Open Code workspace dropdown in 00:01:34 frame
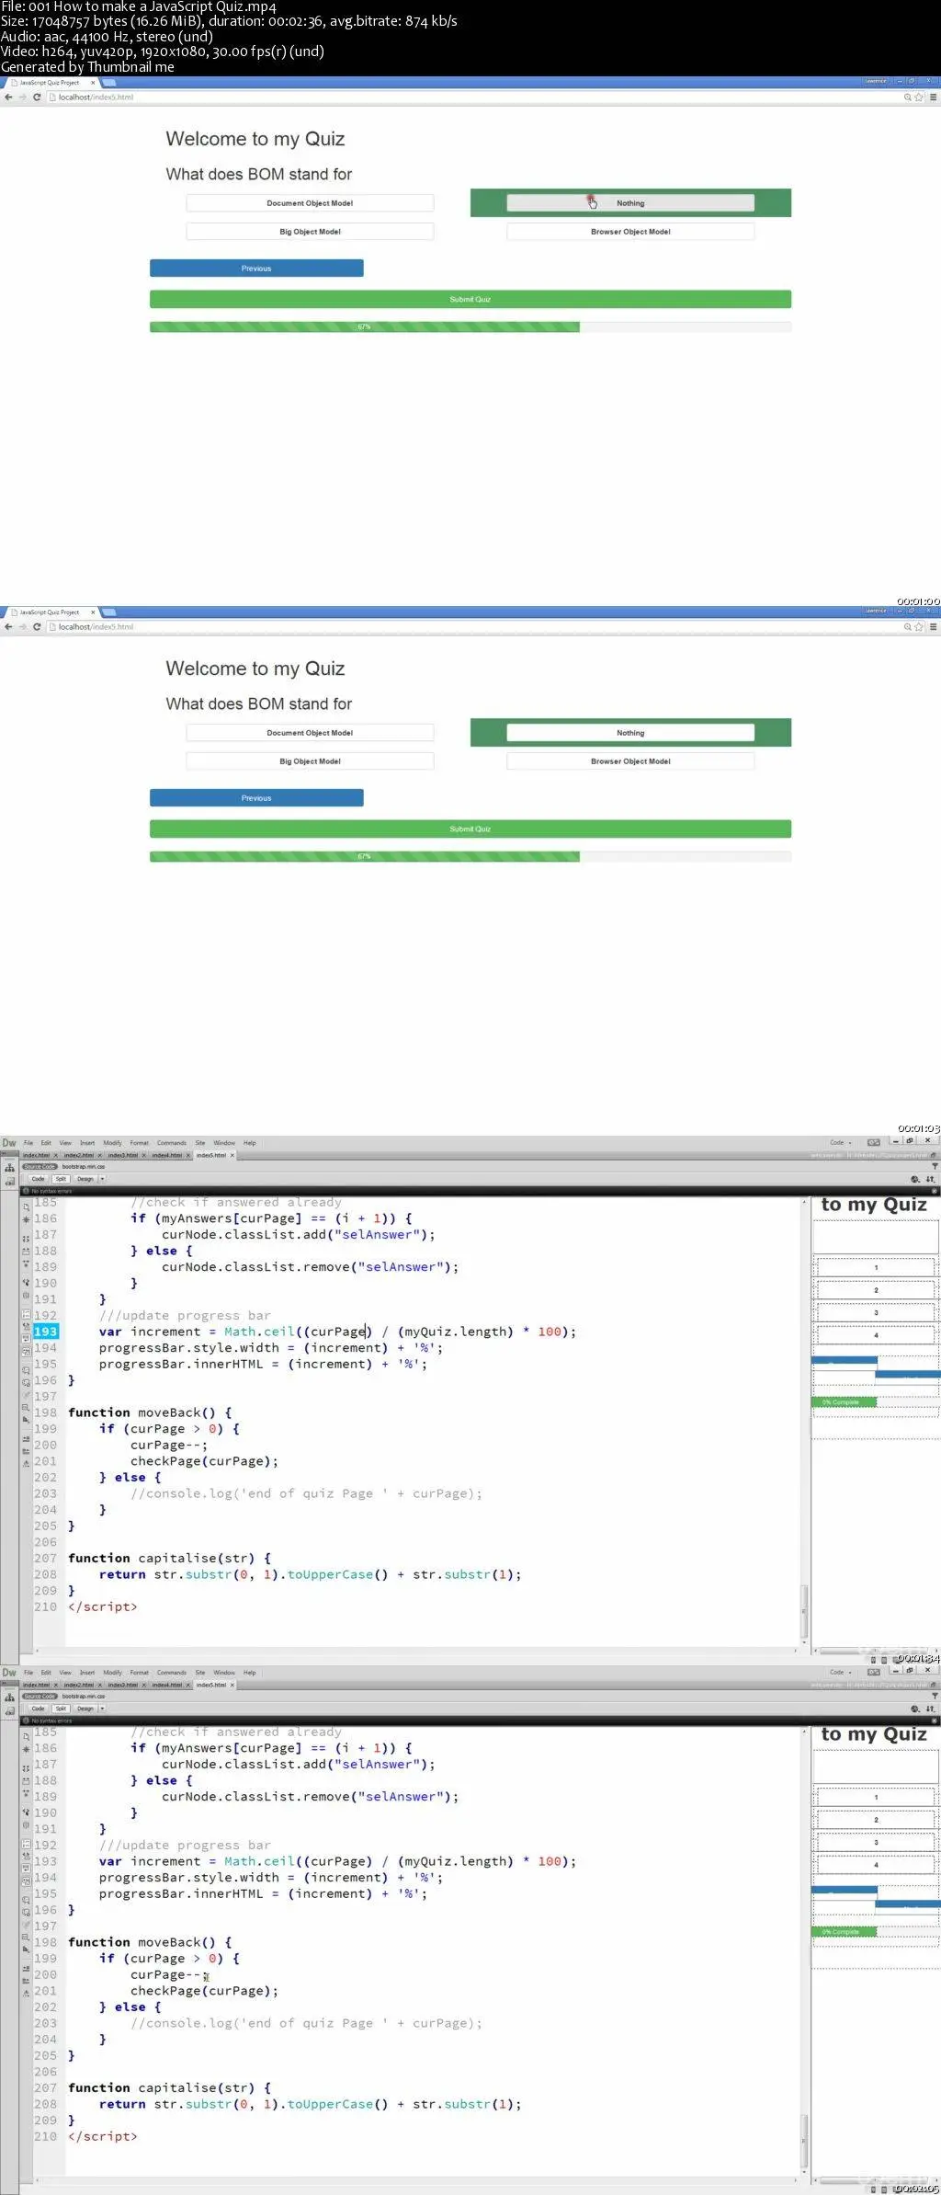This screenshot has height=2195, width=941. [x=841, y=1143]
